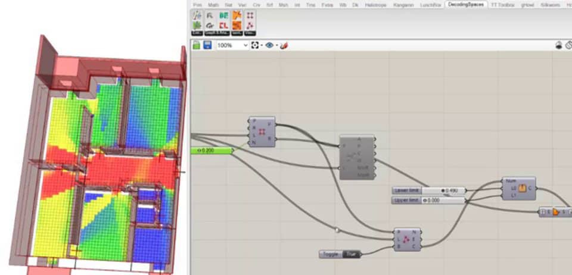Toggle preview with the eye icon
This screenshot has height=275, width=572.
[269, 45]
